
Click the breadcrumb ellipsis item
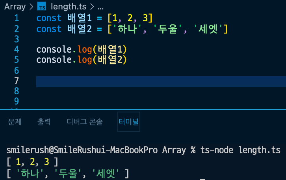coord(100,8)
